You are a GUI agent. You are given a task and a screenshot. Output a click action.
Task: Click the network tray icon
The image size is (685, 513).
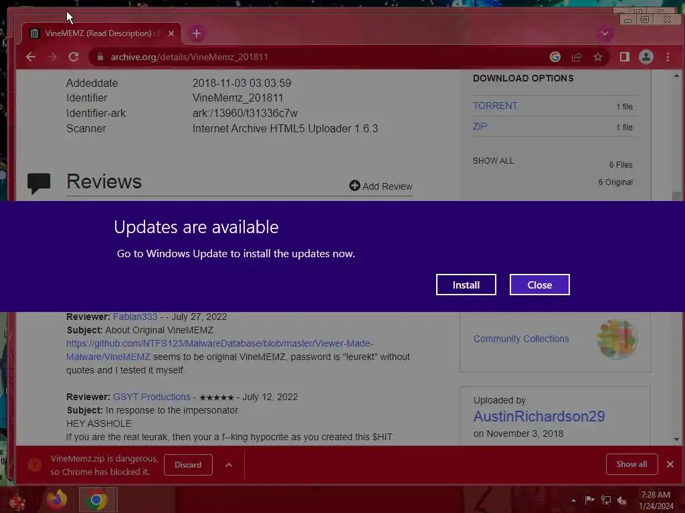coord(606,500)
